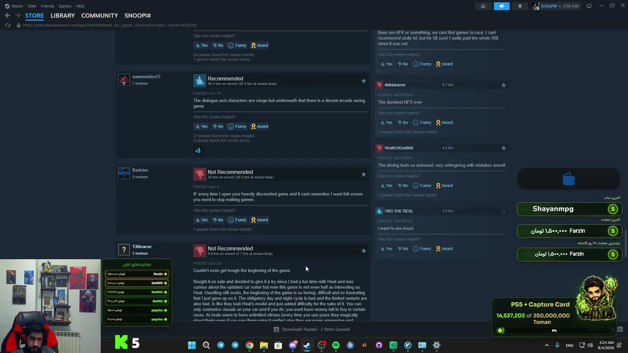This screenshot has width=628, height=353.
Task: Open sammaiden77's avatar image
Action: 124,80
